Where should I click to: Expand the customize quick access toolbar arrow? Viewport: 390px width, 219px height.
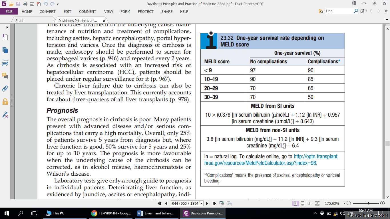click(x=58, y=4)
